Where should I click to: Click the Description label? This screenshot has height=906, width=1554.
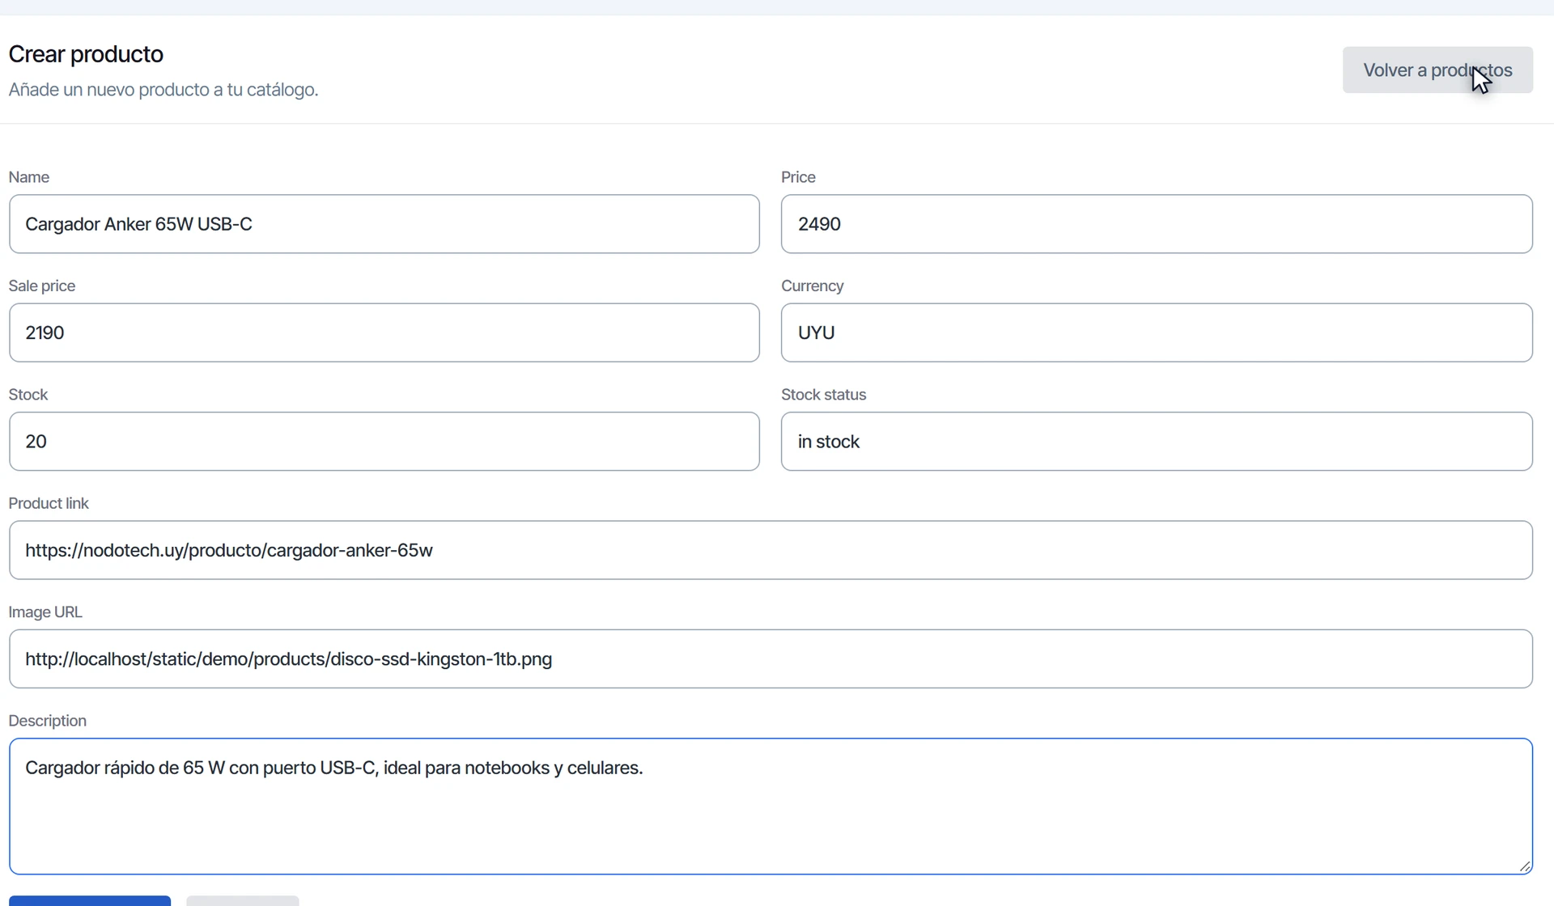pos(48,721)
